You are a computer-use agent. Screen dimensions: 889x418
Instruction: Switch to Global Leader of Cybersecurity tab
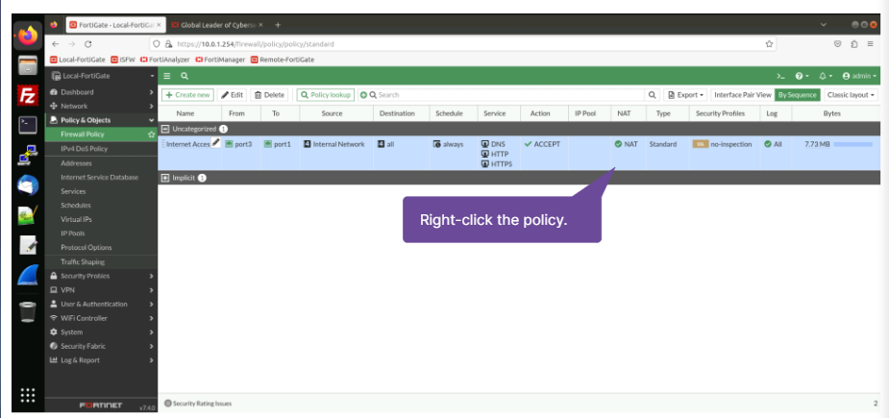(218, 25)
